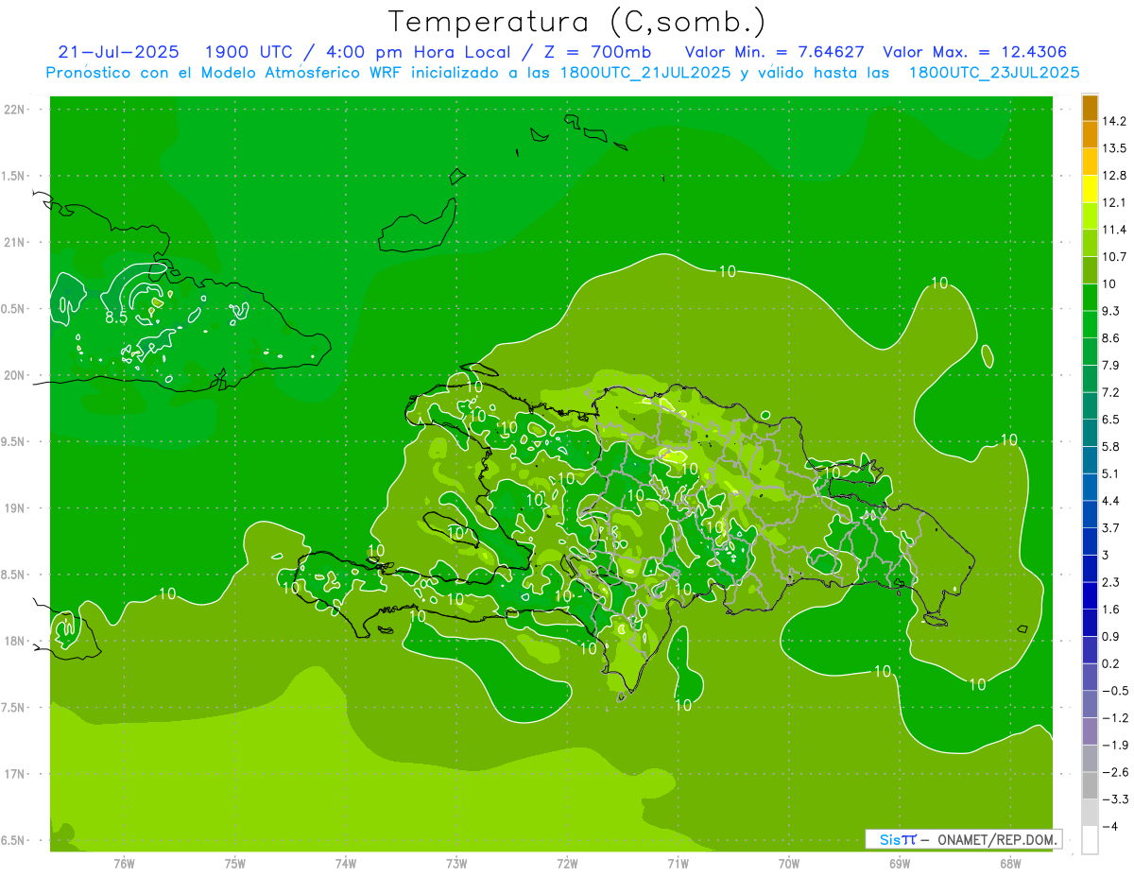Click the legend value "12.8"
Image resolution: width=1134 pixels, height=876 pixels.
[x=1116, y=176]
